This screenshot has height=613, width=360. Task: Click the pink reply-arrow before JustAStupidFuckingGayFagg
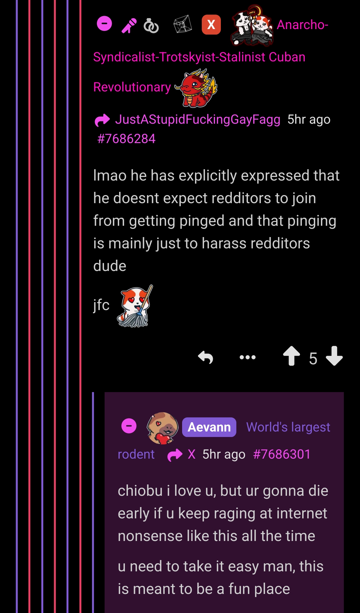pyautogui.click(x=102, y=120)
